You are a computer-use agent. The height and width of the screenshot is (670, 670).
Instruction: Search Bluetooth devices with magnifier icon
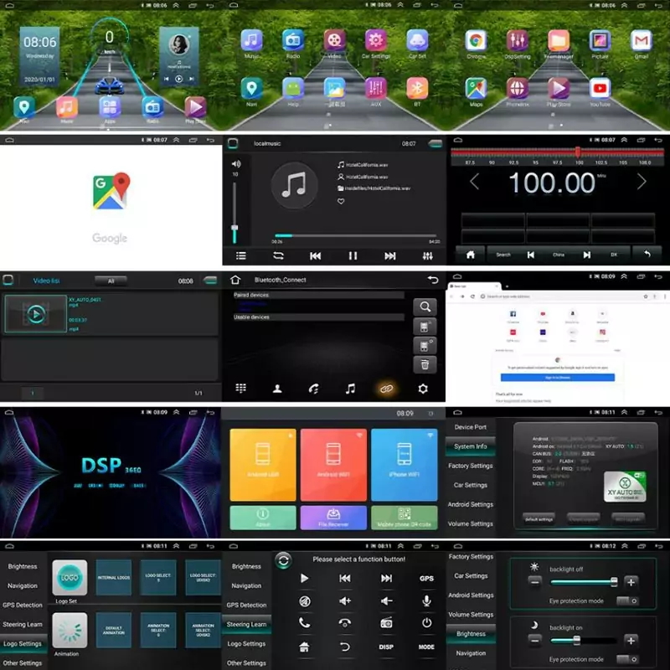coord(425,307)
